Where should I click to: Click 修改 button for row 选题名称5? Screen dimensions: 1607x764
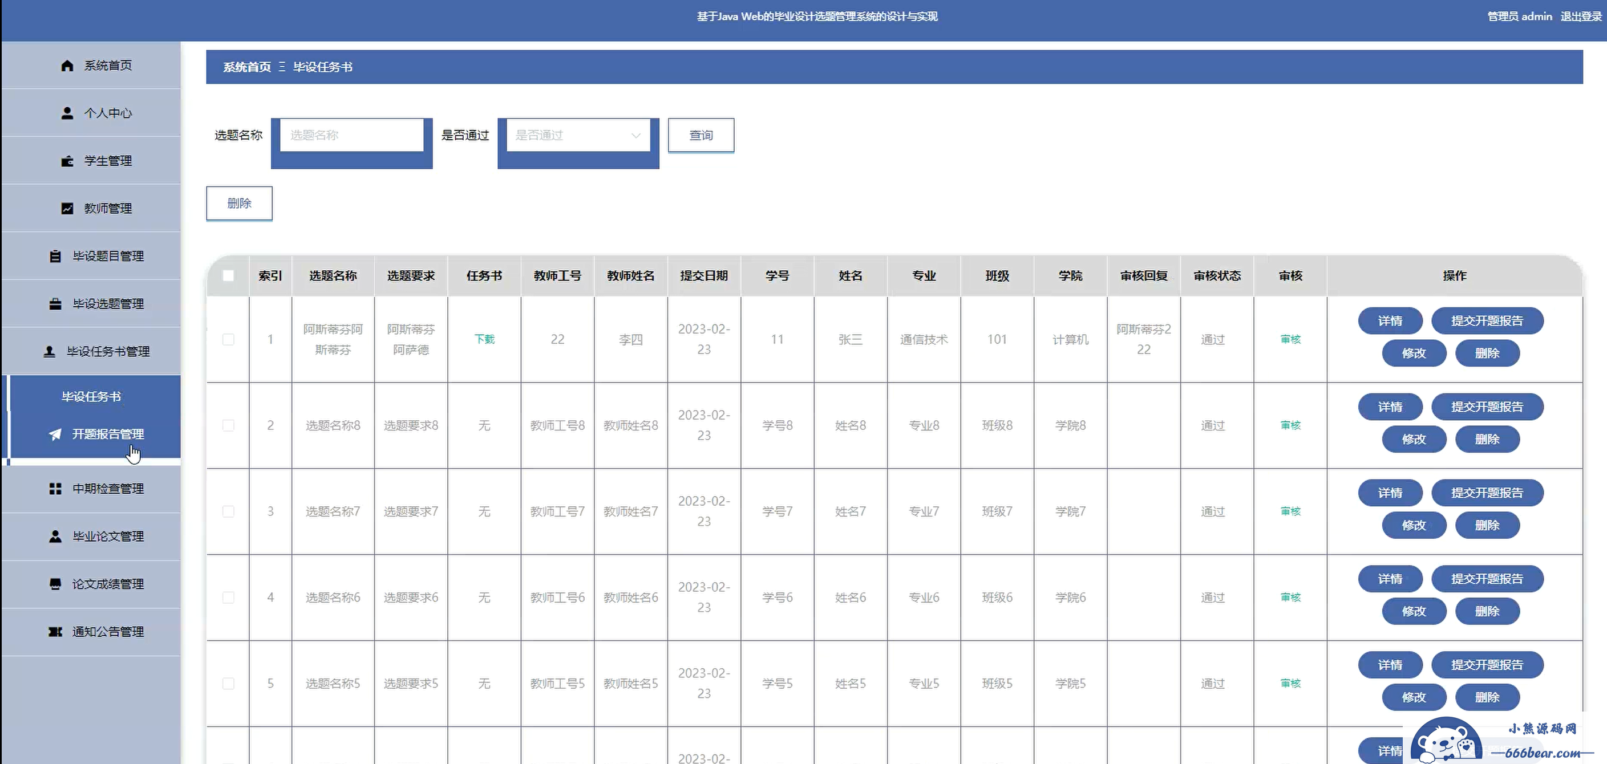(x=1414, y=698)
